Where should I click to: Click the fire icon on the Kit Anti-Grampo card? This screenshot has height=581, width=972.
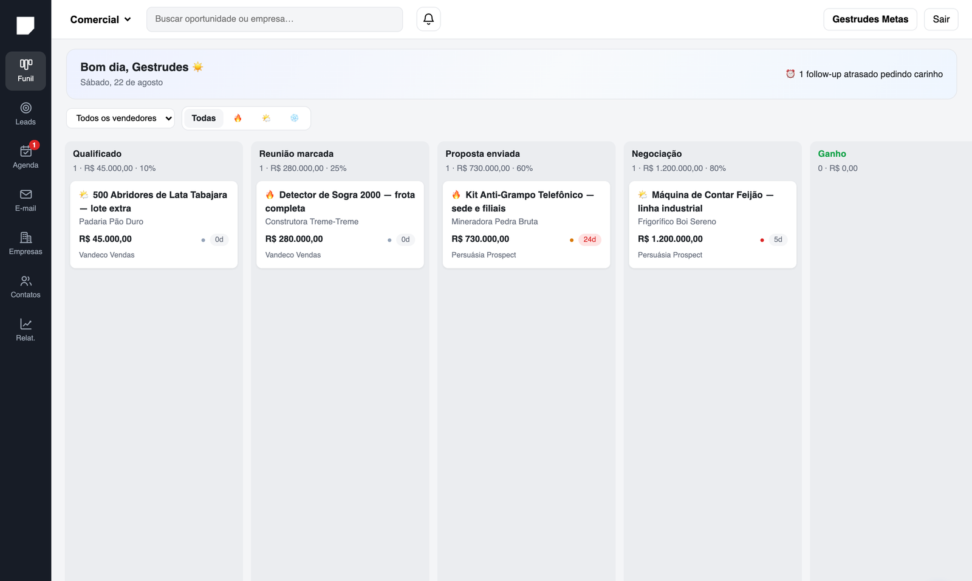click(x=456, y=194)
